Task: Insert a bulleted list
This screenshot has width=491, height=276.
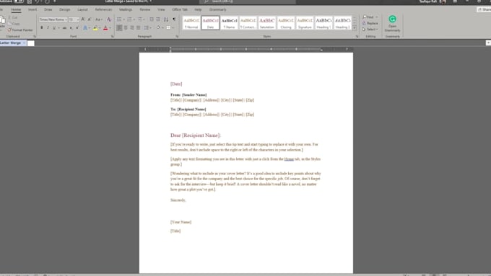Action: 119,19
